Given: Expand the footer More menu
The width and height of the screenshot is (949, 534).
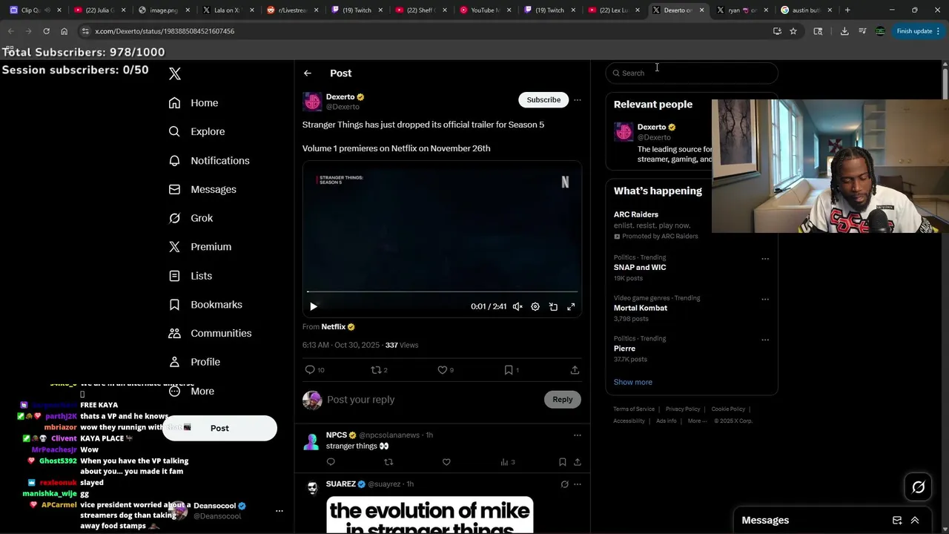Looking at the screenshot, I should point(697,421).
